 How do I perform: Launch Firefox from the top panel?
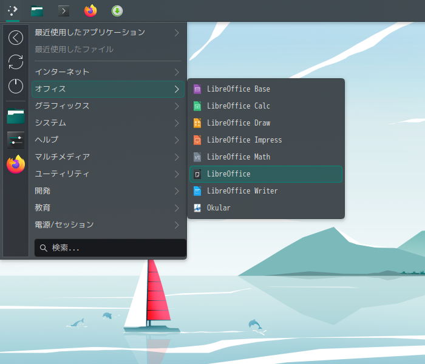[90, 11]
